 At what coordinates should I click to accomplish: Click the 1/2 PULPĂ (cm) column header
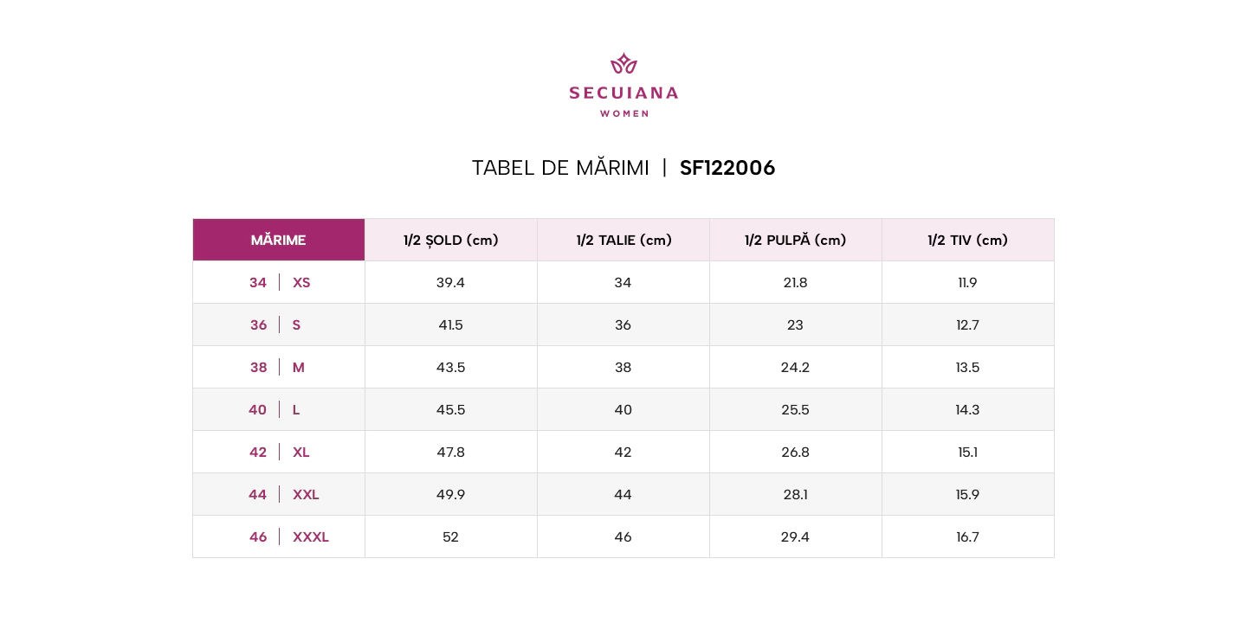pyautogui.click(x=796, y=240)
